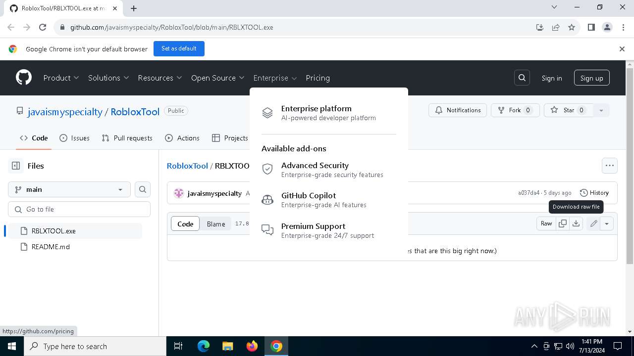
Task: Open the main branch selector dropdown
Action: pos(69,189)
